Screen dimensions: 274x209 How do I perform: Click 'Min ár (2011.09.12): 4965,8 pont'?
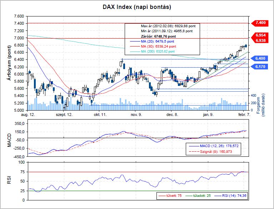pyautogui.click(x=167, y=31)
